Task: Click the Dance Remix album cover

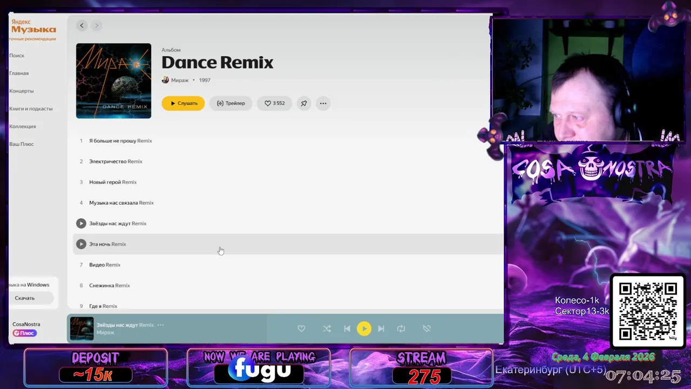Action: [x=113, y=81]
